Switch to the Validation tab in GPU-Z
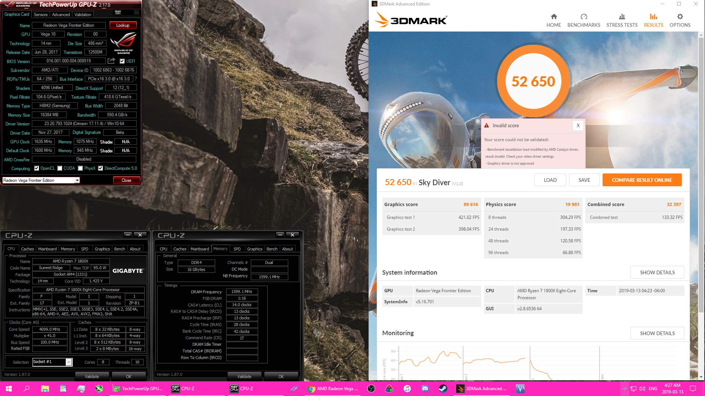Screen dimensions: 705x396 (83, 15)
